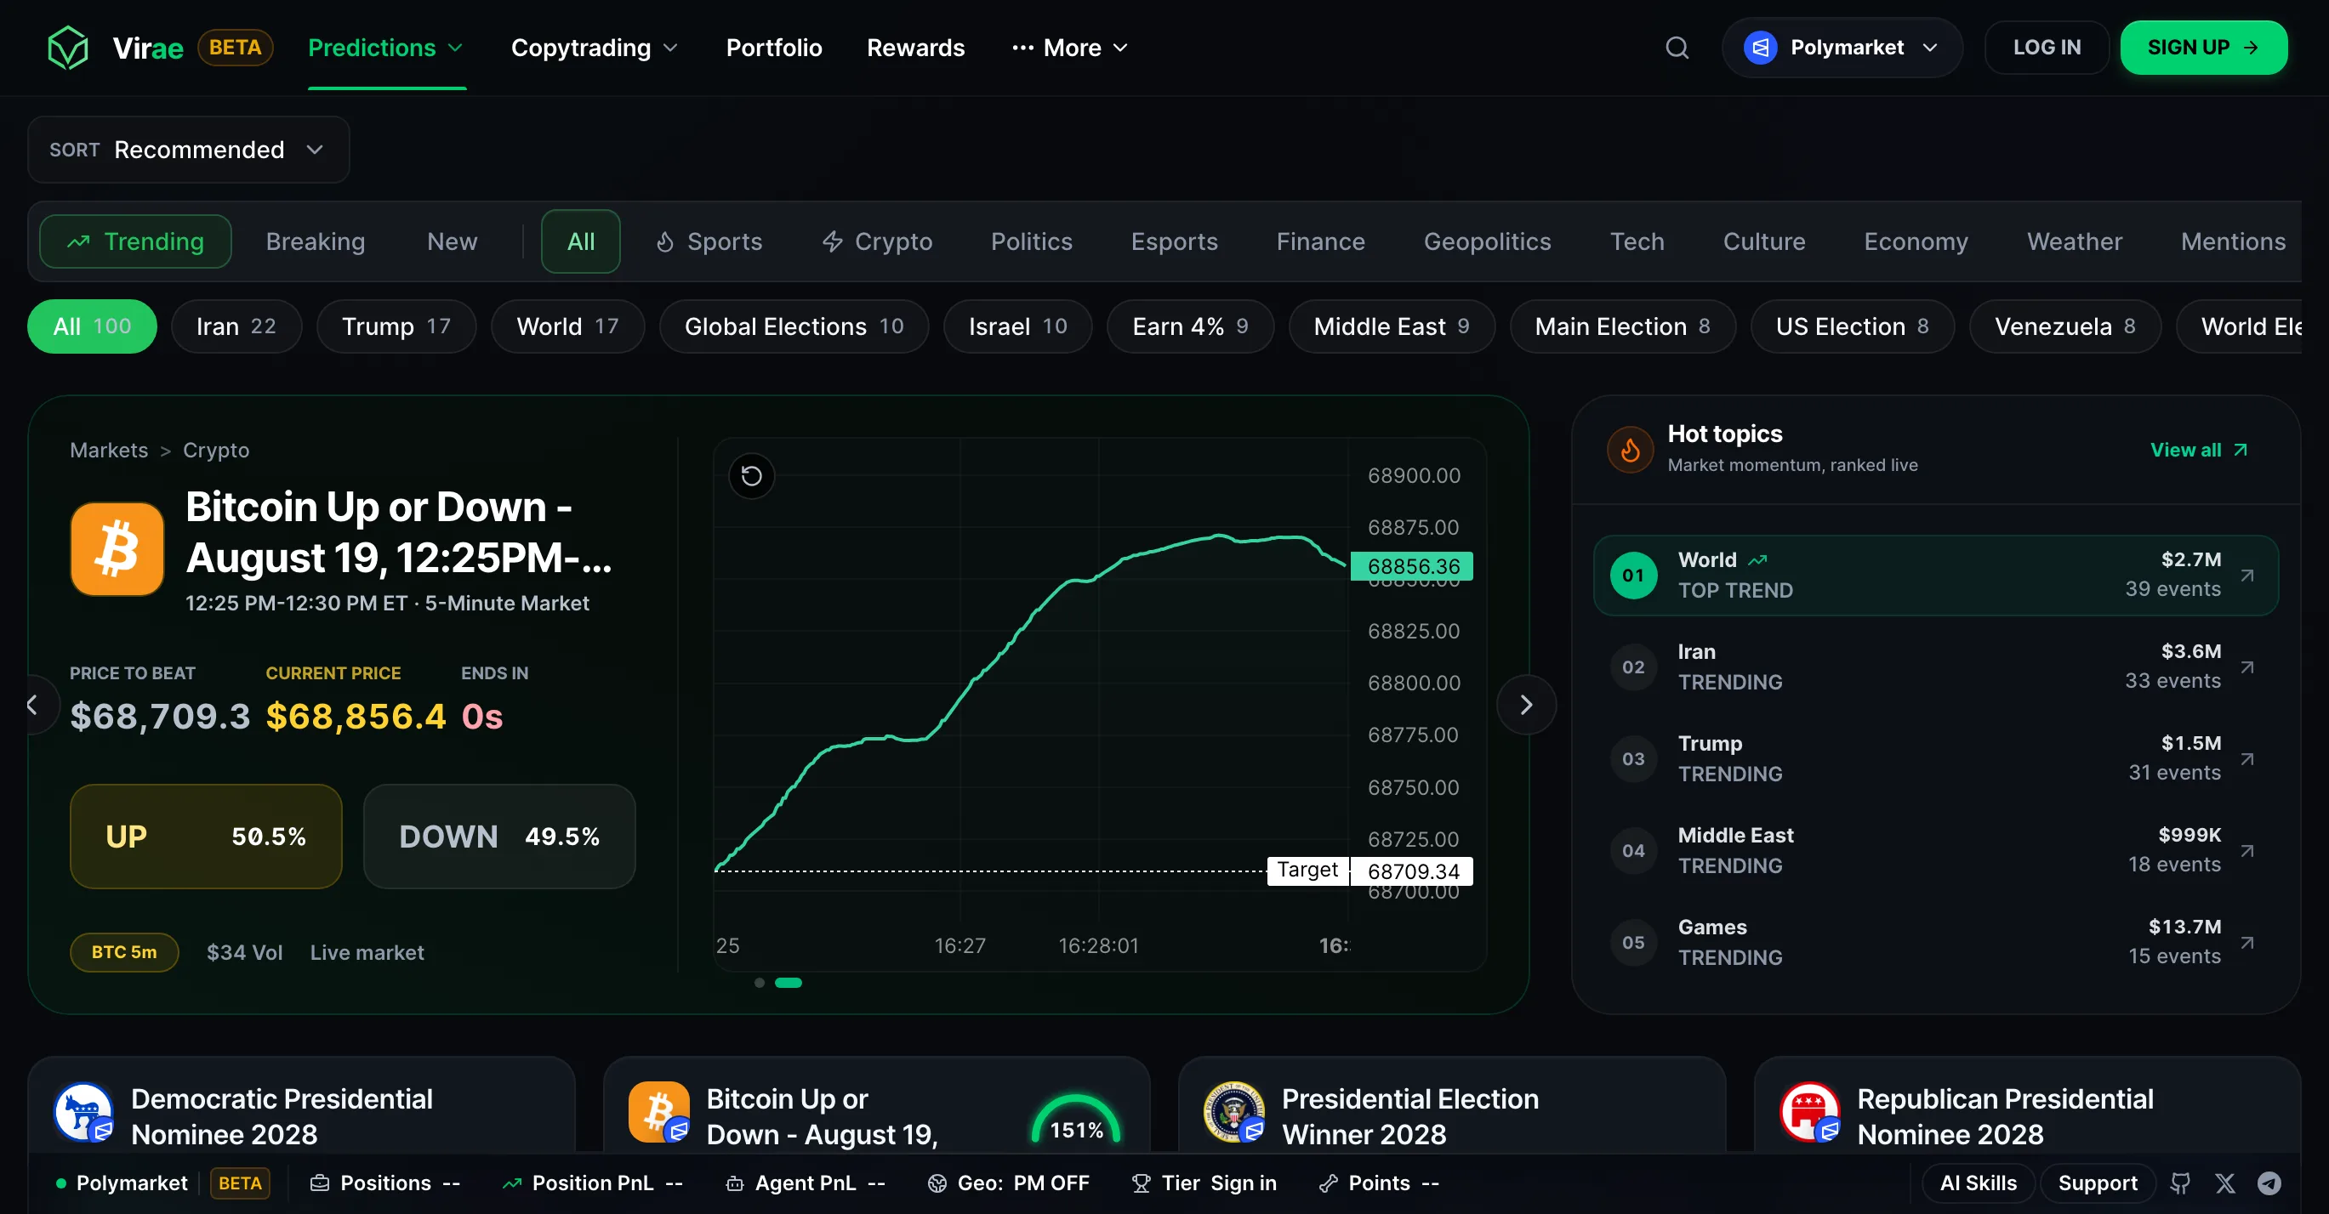
Task: Select the Sports category tab
Action: 709,241
